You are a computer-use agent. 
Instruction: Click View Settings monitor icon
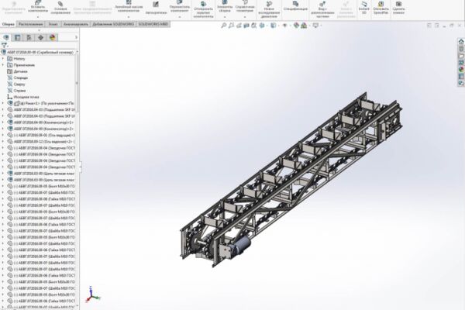[315, 26]
